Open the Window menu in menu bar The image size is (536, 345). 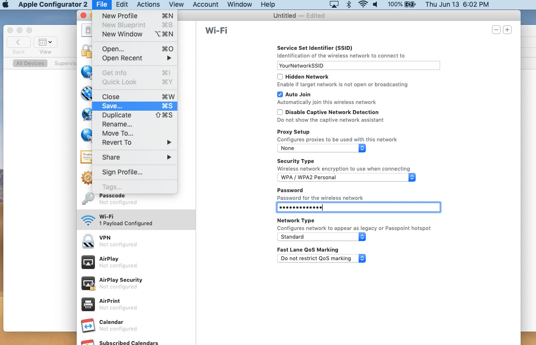[x=240, y=4]
